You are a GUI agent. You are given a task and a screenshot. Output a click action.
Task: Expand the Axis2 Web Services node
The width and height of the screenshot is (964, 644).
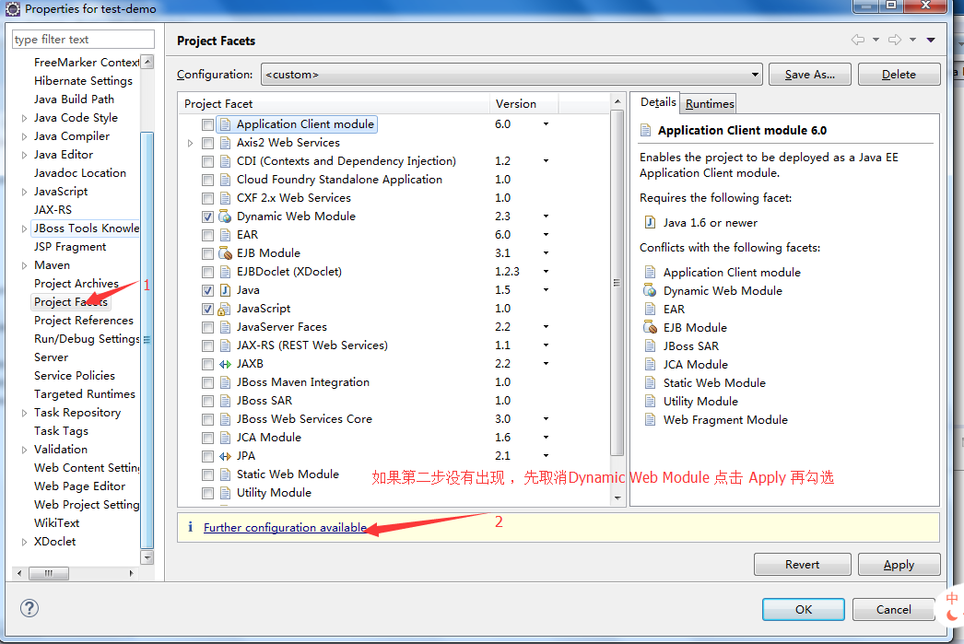191,143
